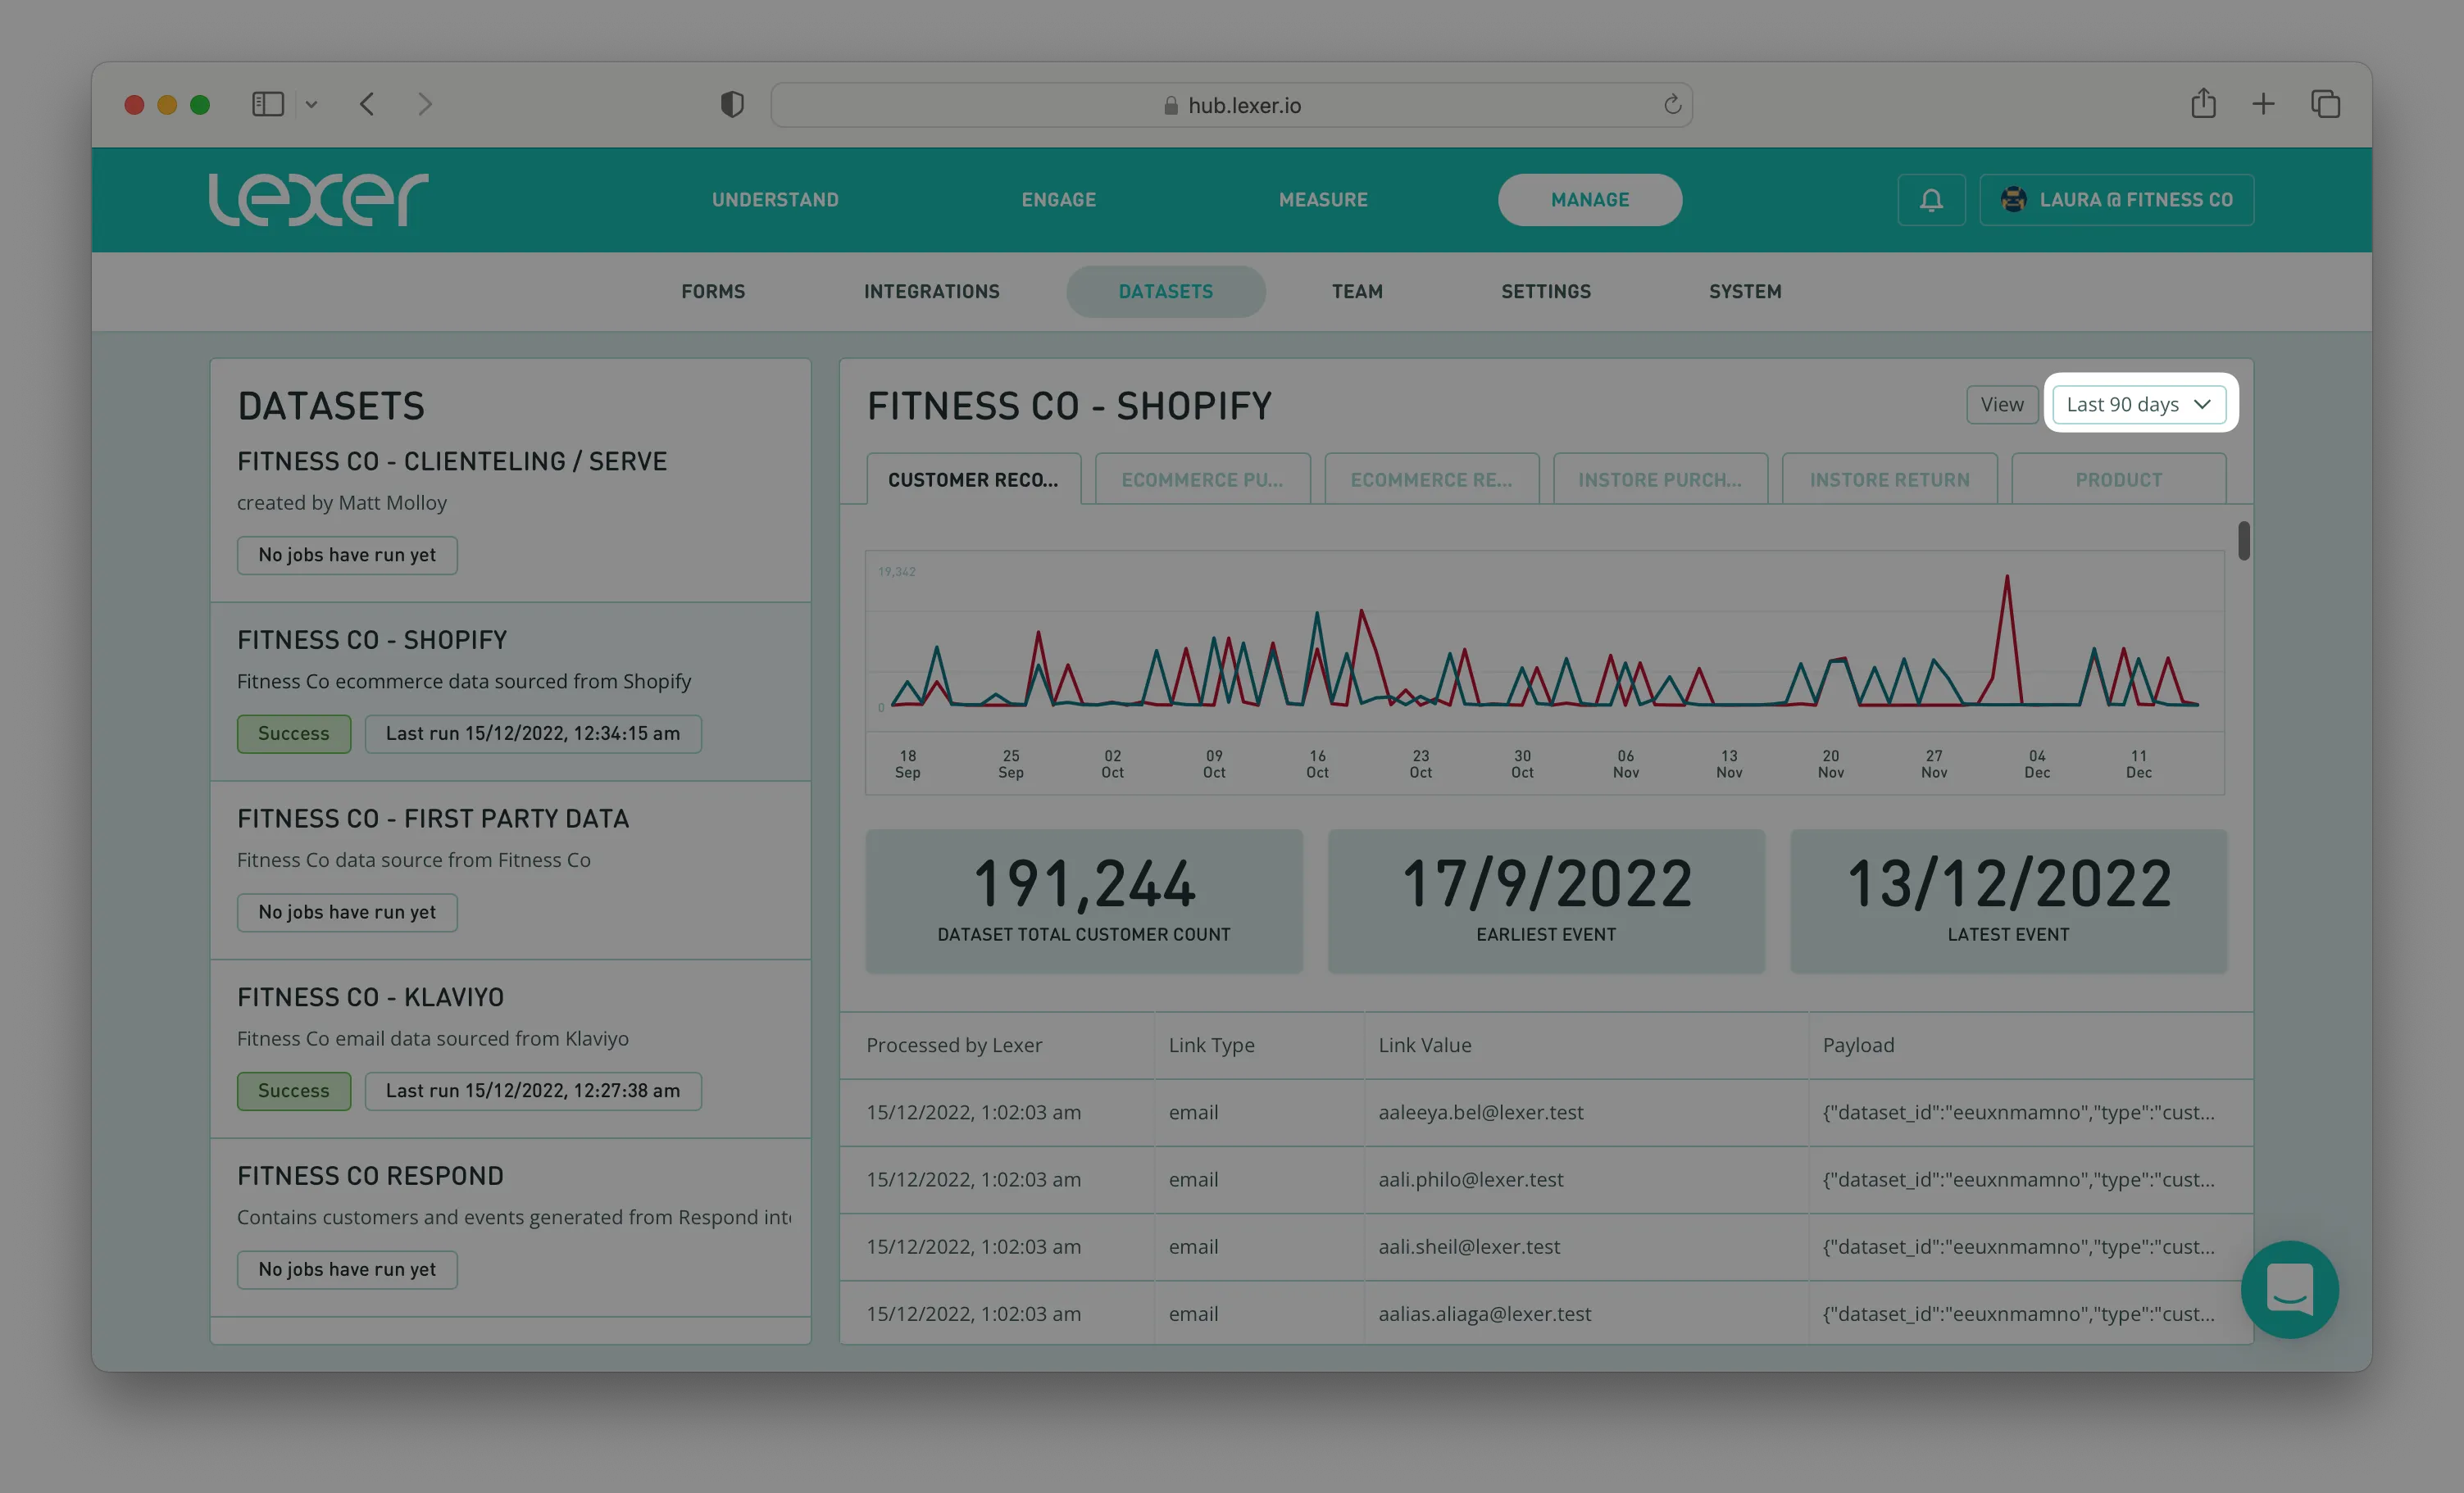This screenshot has width=2464, height=1493.
Task: Switch to the Ecommerce Pu... tab
Action: pos(1201,480)
